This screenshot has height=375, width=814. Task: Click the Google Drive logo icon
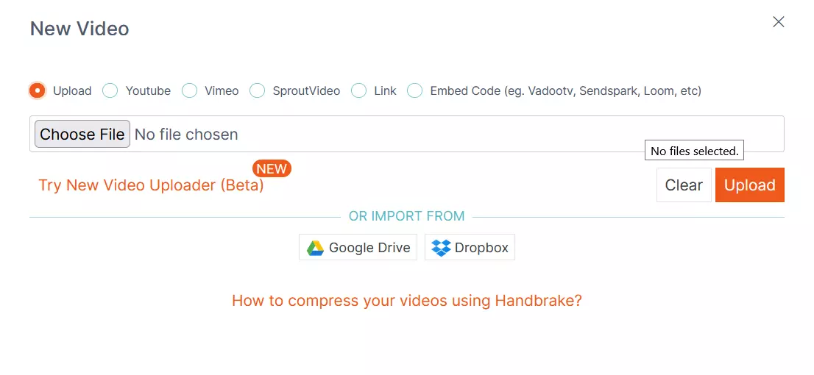point(315,248)
